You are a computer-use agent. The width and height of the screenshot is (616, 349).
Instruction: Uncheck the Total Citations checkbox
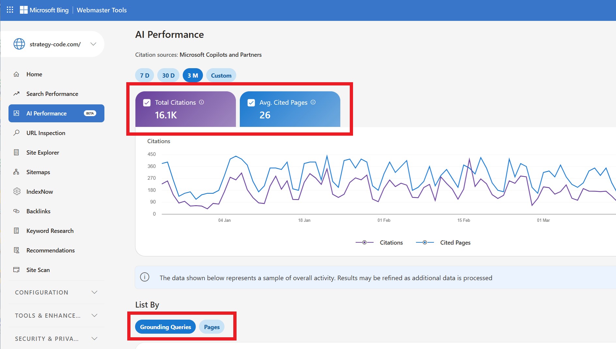pyautogui.click(x=147, y=103)
